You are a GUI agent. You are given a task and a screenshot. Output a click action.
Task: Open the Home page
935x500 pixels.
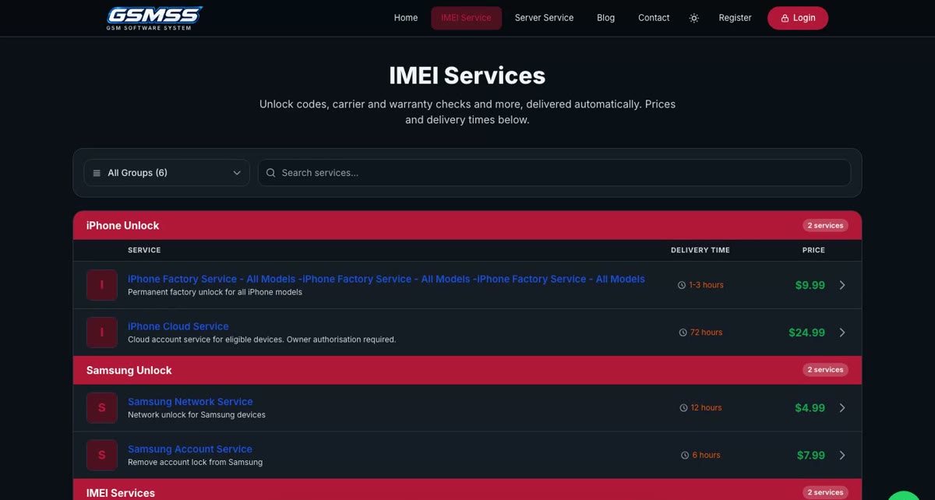tap(406, 18)
